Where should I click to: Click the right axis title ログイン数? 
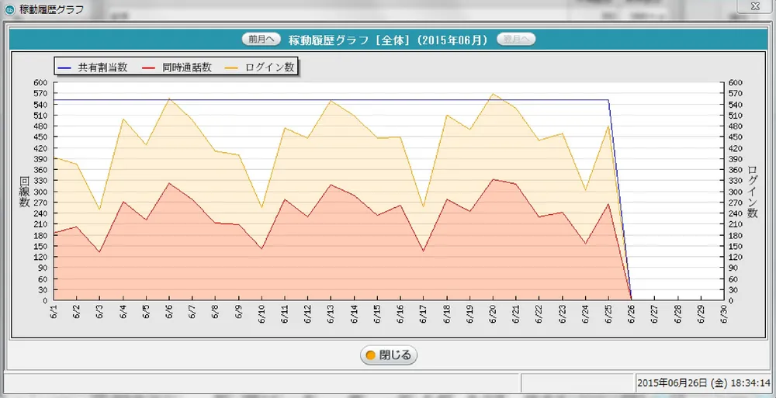752,192
